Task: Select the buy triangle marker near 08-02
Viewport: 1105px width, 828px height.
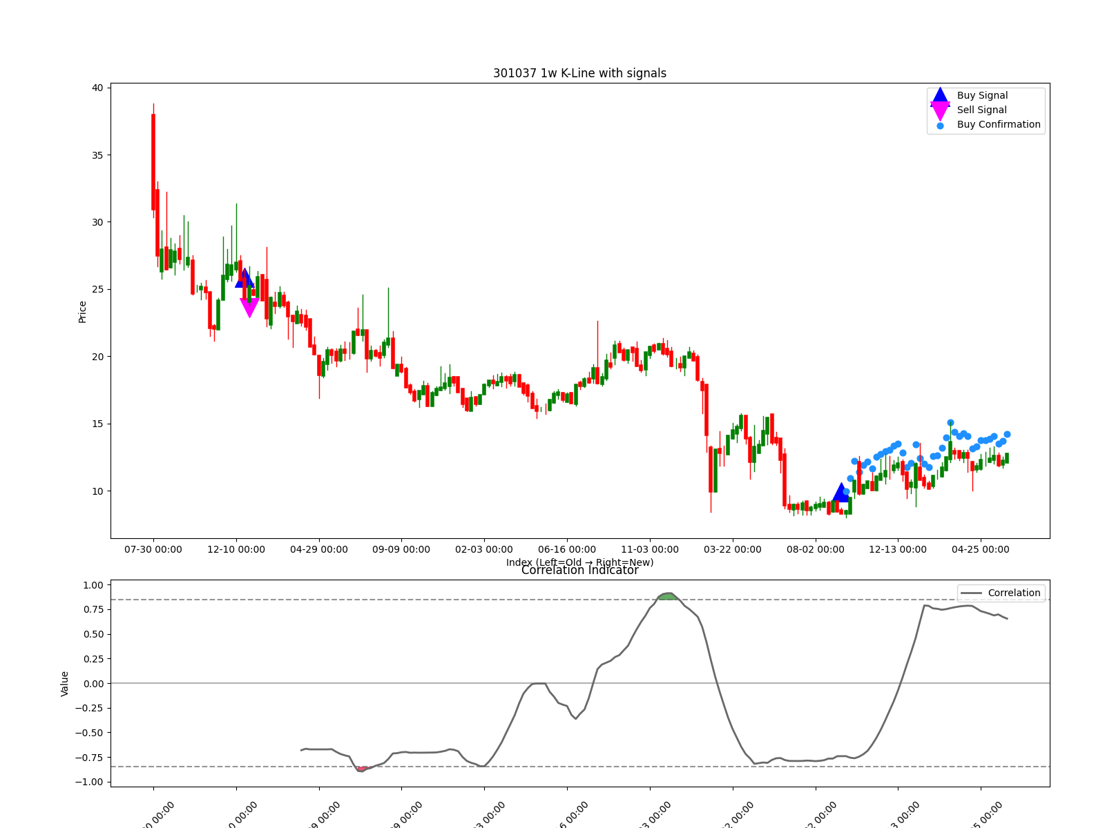Action: point(841,493)
